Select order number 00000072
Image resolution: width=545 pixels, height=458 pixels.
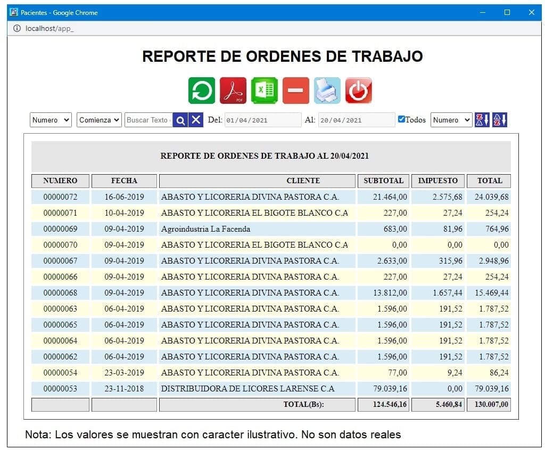click(x=60, y=197)
